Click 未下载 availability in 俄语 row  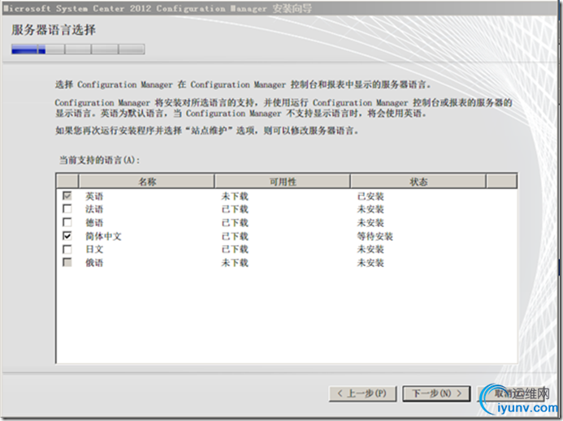point(235,263)
